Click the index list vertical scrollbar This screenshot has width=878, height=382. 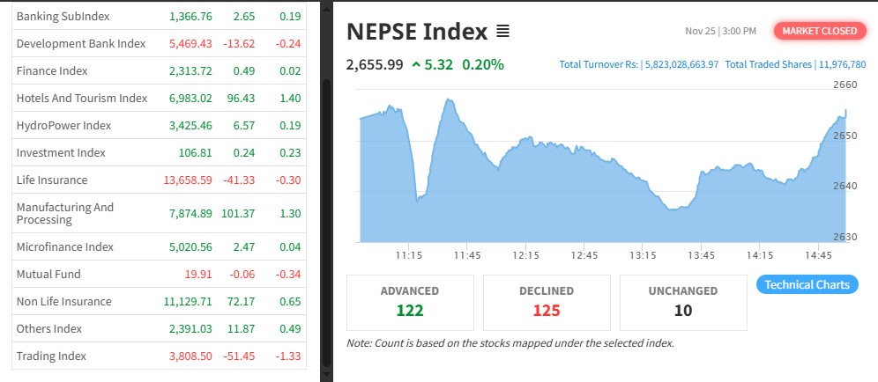coord(326,220)
